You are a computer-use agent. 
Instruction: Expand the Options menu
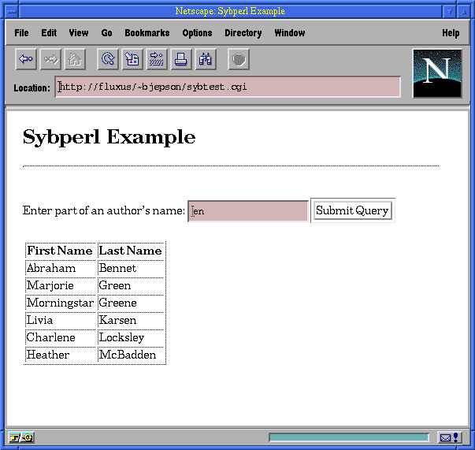(x=197, y=33)
